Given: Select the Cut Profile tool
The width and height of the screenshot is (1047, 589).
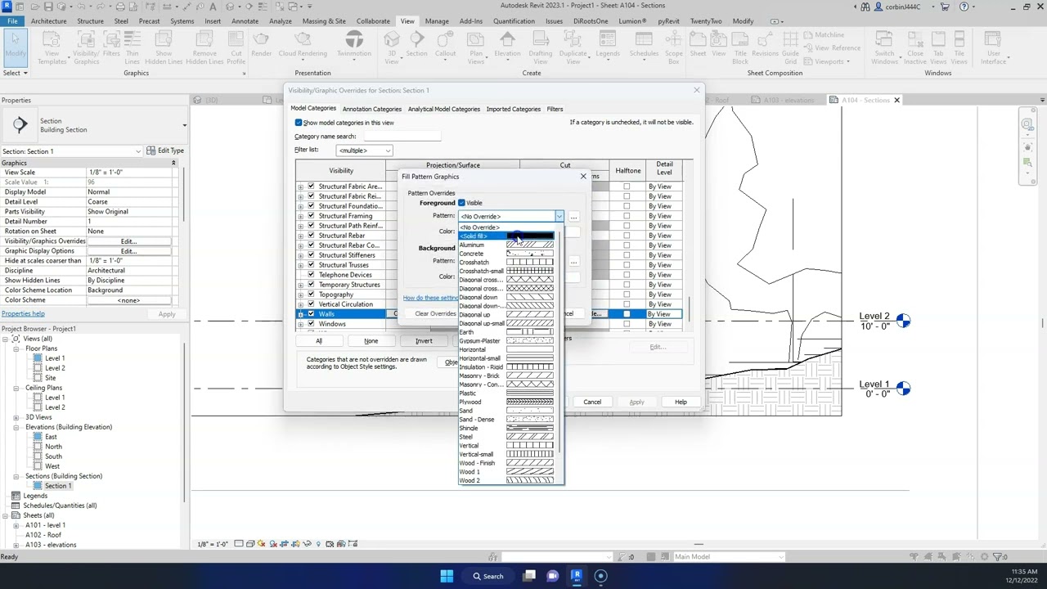Looking at the screenshot, I should click(x=236, y=47).
